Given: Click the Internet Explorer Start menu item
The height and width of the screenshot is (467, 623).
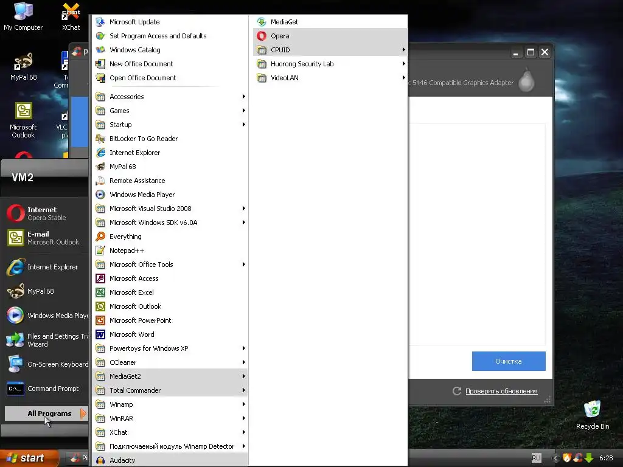Looking at the screenshot, I should (47, 267).
